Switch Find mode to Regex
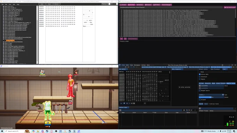 point(213,83)
